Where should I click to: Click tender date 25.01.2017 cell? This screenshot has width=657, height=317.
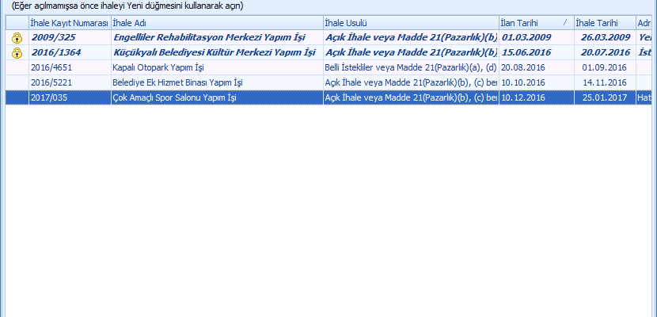pyautogui.click(x=603, y=98)
